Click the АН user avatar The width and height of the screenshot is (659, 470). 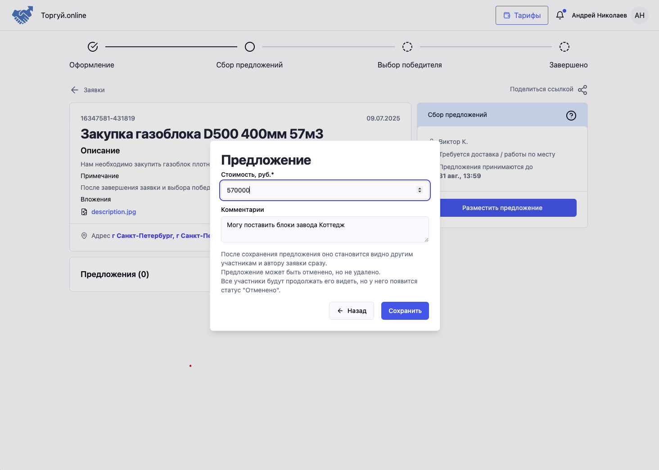639,15
